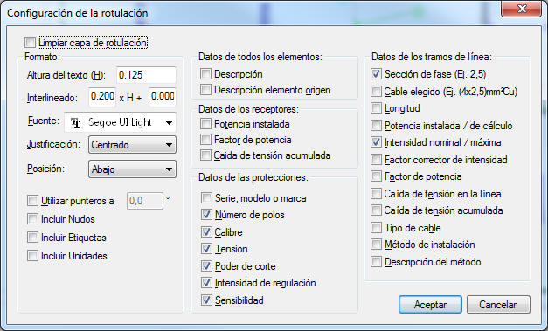Click the Altura del texto field
Viewport: 548px width, 331px height.
(x=146, y=75)
